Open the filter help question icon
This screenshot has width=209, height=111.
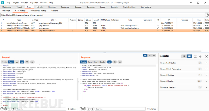point(207,15)
